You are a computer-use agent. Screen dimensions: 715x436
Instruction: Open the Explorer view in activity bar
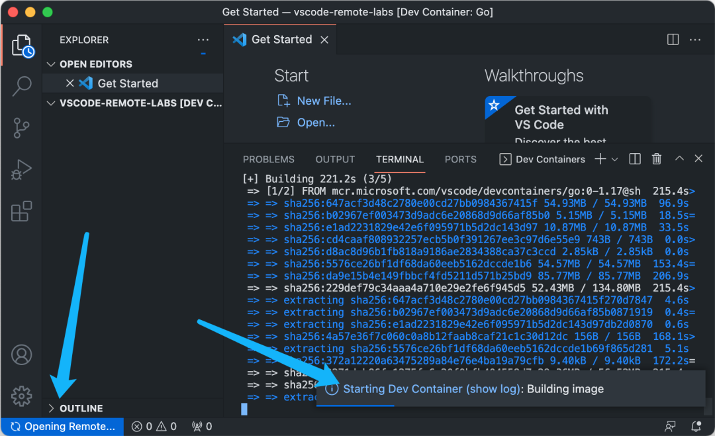(23, 46)
